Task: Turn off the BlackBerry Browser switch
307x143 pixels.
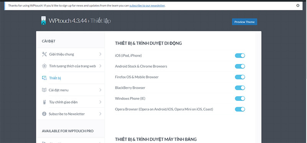Action: [240, 88]
